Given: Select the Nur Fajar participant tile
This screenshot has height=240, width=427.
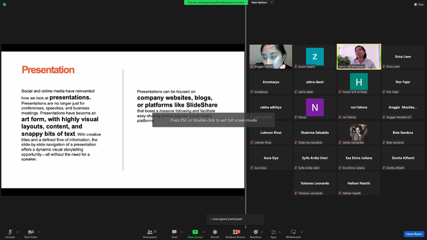Looking at the screenshot, I should click(x=403, y=82).
